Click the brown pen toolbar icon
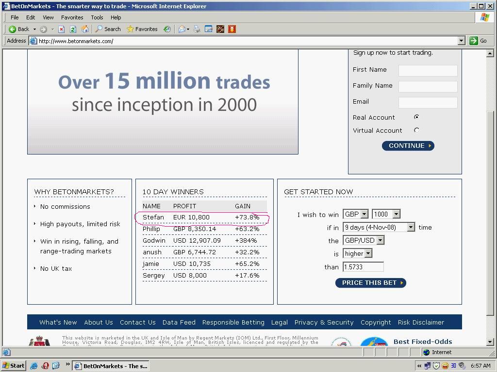 pos(220,29)
